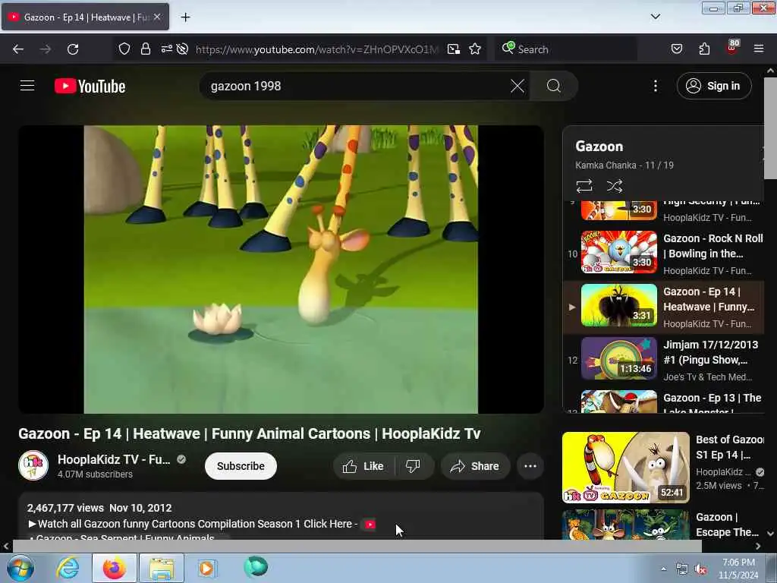Viewport: 777px width, 583px height.
Task: Play Jimjam 17/12/2013 Pingu Show video
Action: (x=664, y=360)
